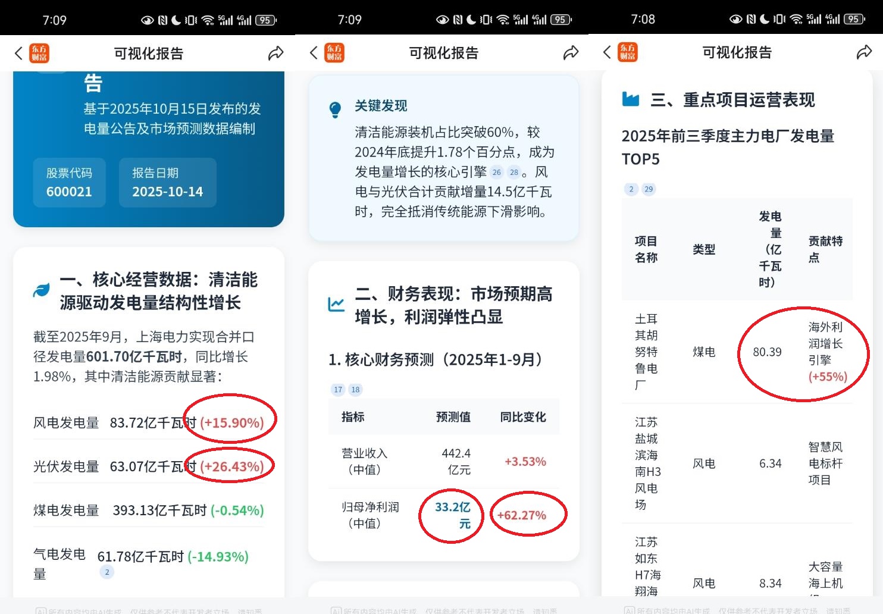Tap the 关键发现 heading
This screenshot has height=614, width=883.
tap(381, 106)
